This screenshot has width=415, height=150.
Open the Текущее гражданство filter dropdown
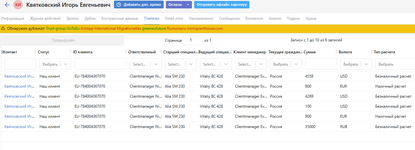tap(286, 64)
